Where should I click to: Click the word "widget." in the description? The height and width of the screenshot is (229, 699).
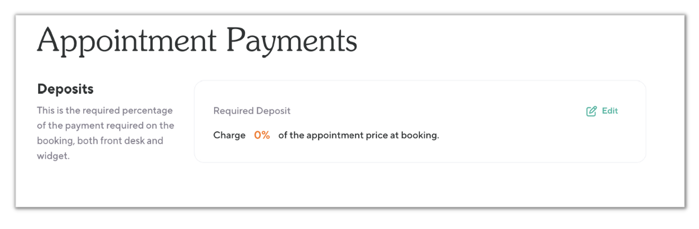(53, 155)
